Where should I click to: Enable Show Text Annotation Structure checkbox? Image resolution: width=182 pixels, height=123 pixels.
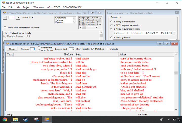click(5, 28)
